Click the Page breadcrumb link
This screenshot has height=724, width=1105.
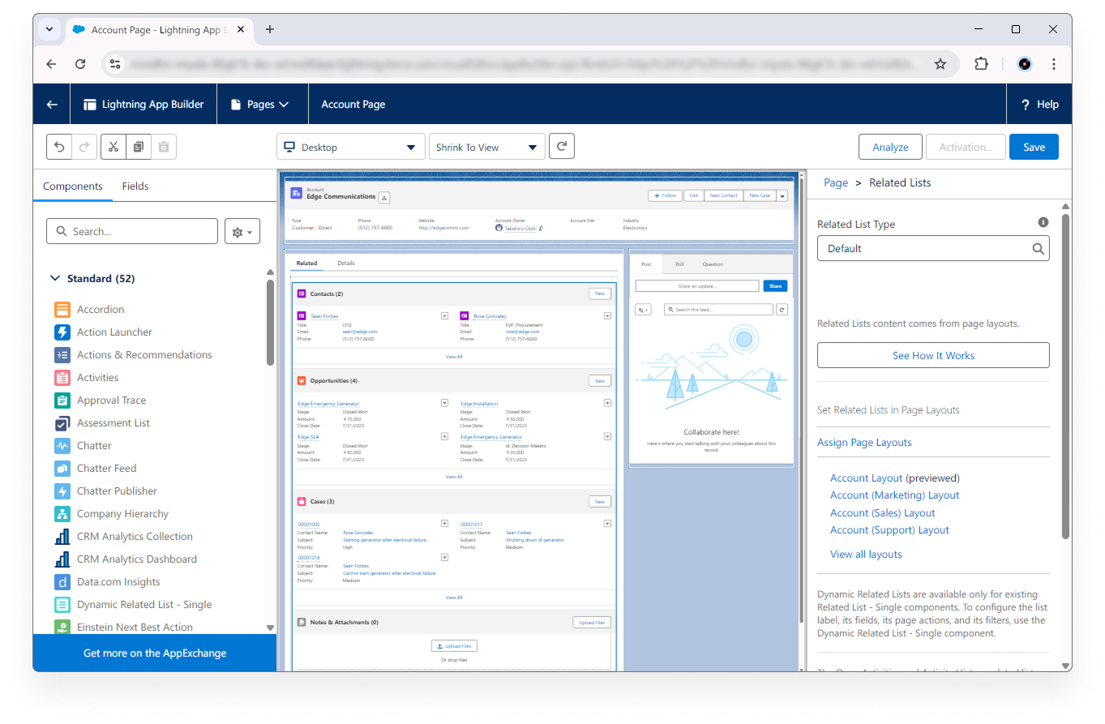(x=836, y=182)
